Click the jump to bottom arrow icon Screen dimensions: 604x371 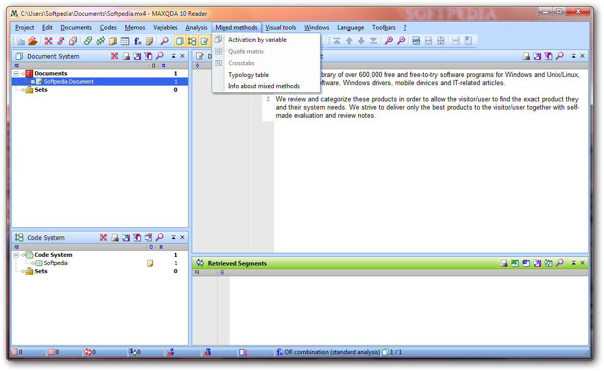(x=374, y=41)
